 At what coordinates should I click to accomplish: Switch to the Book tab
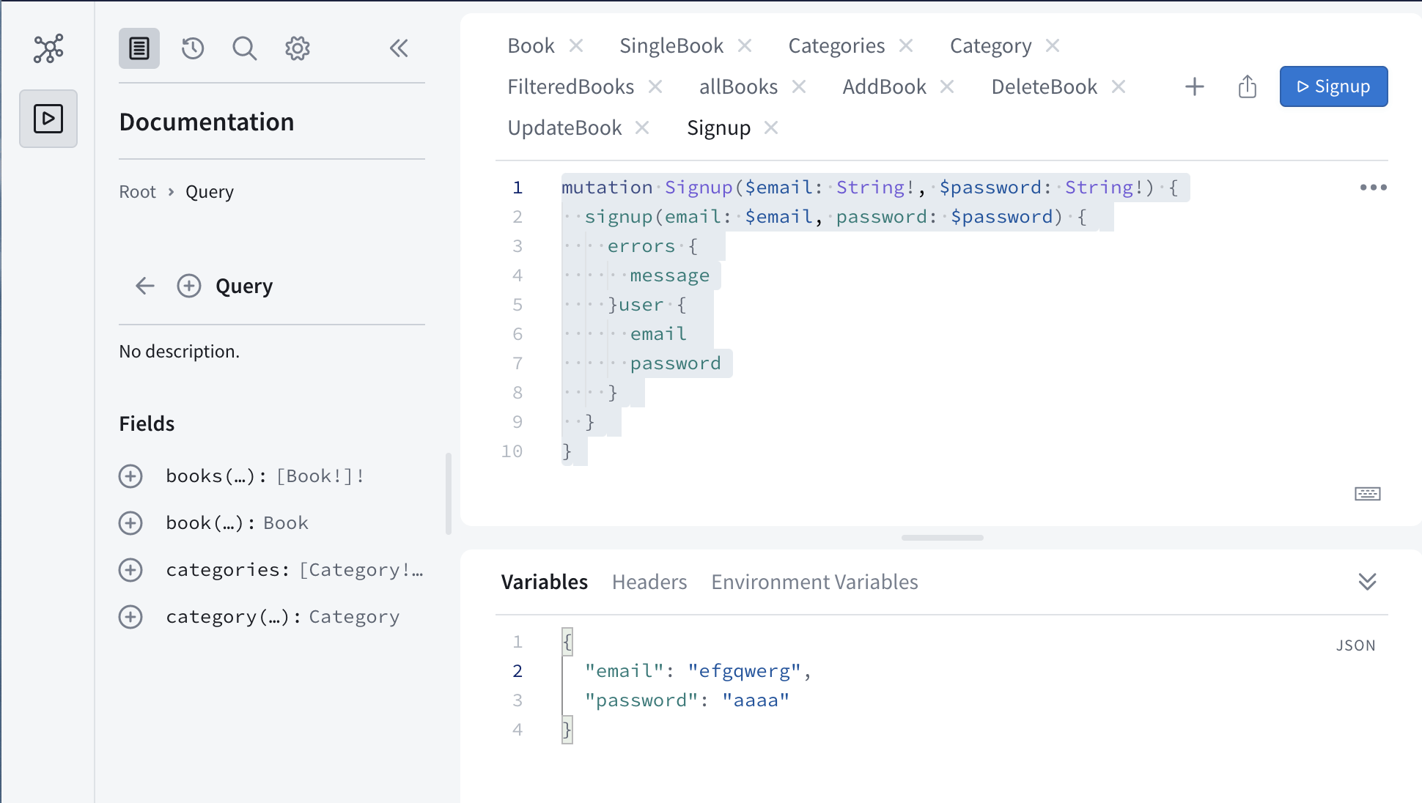531,45
